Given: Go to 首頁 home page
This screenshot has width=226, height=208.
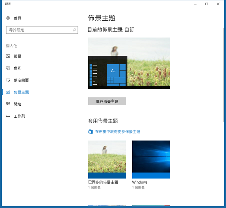Looking at the screenshot, I should (x=17, y=18).
